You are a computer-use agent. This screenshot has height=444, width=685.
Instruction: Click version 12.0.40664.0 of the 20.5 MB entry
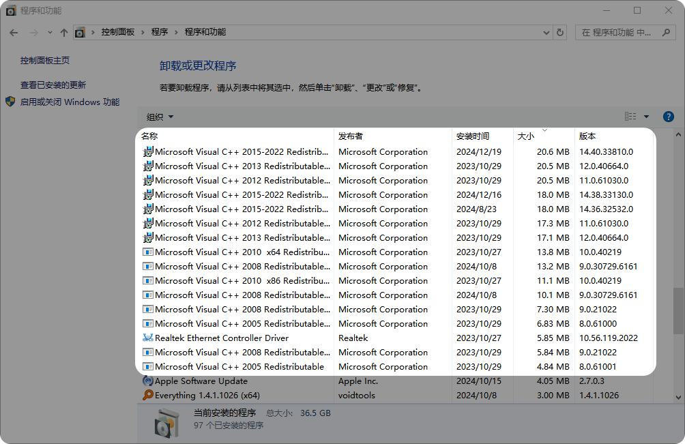pos(603,166)
